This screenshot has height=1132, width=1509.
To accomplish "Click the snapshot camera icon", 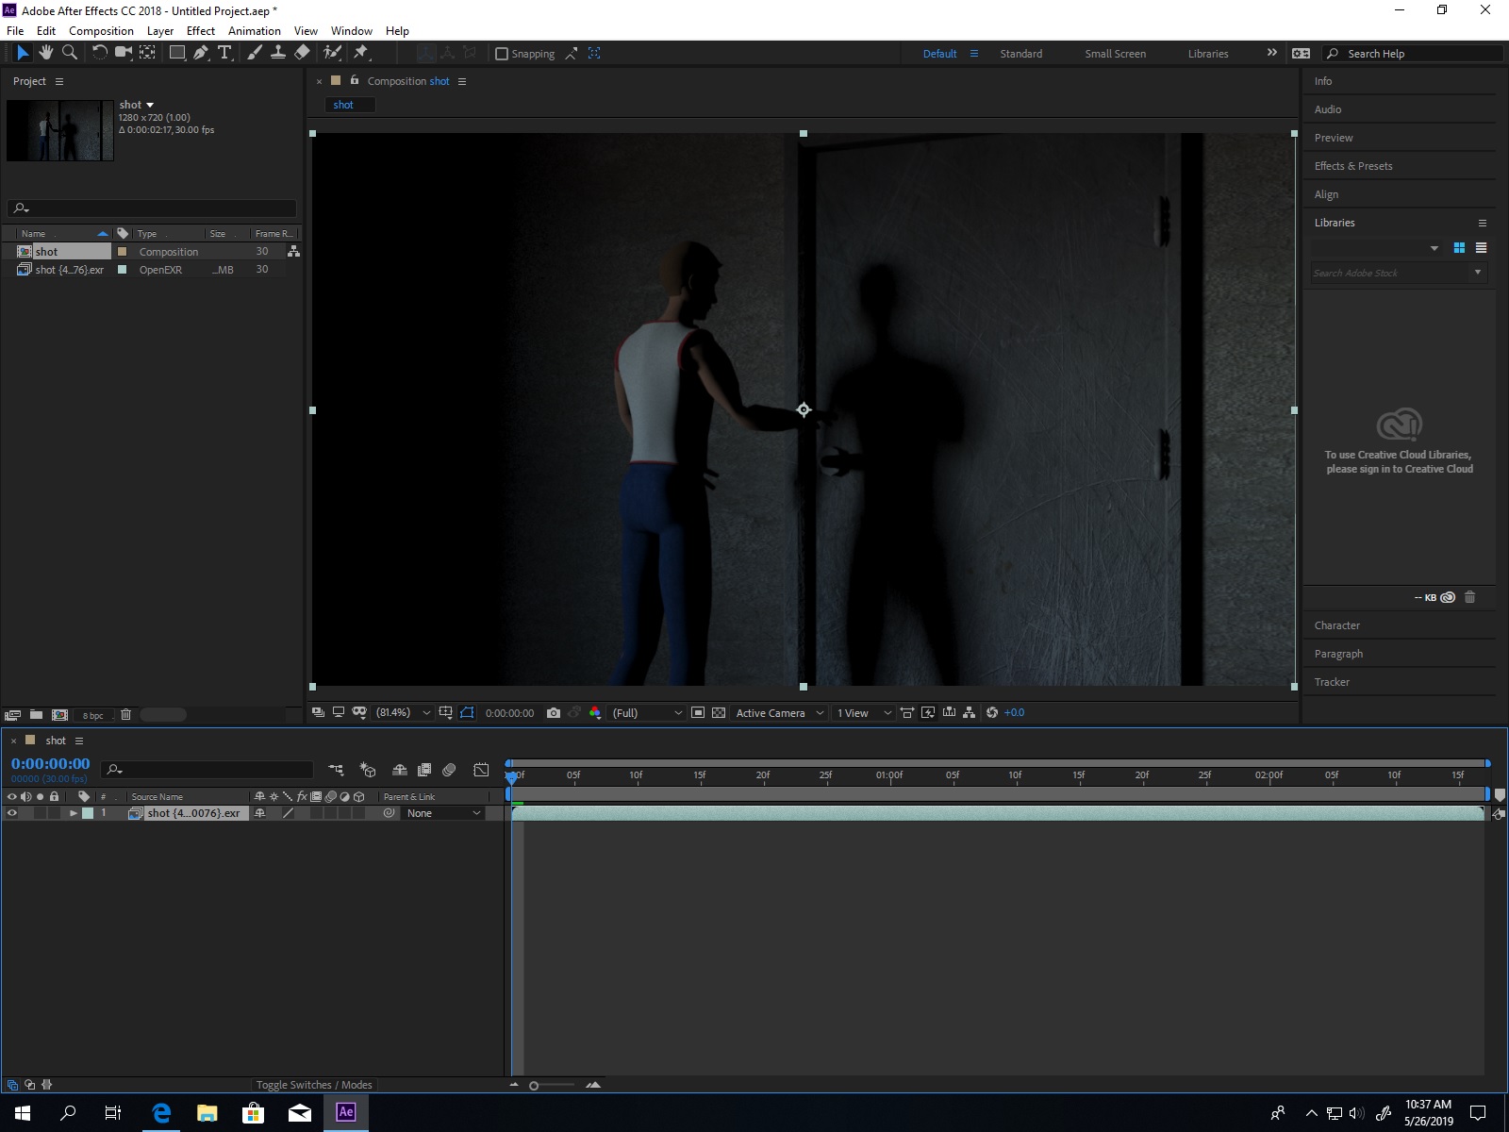I will pyautogui.click(x=554, y=713).
